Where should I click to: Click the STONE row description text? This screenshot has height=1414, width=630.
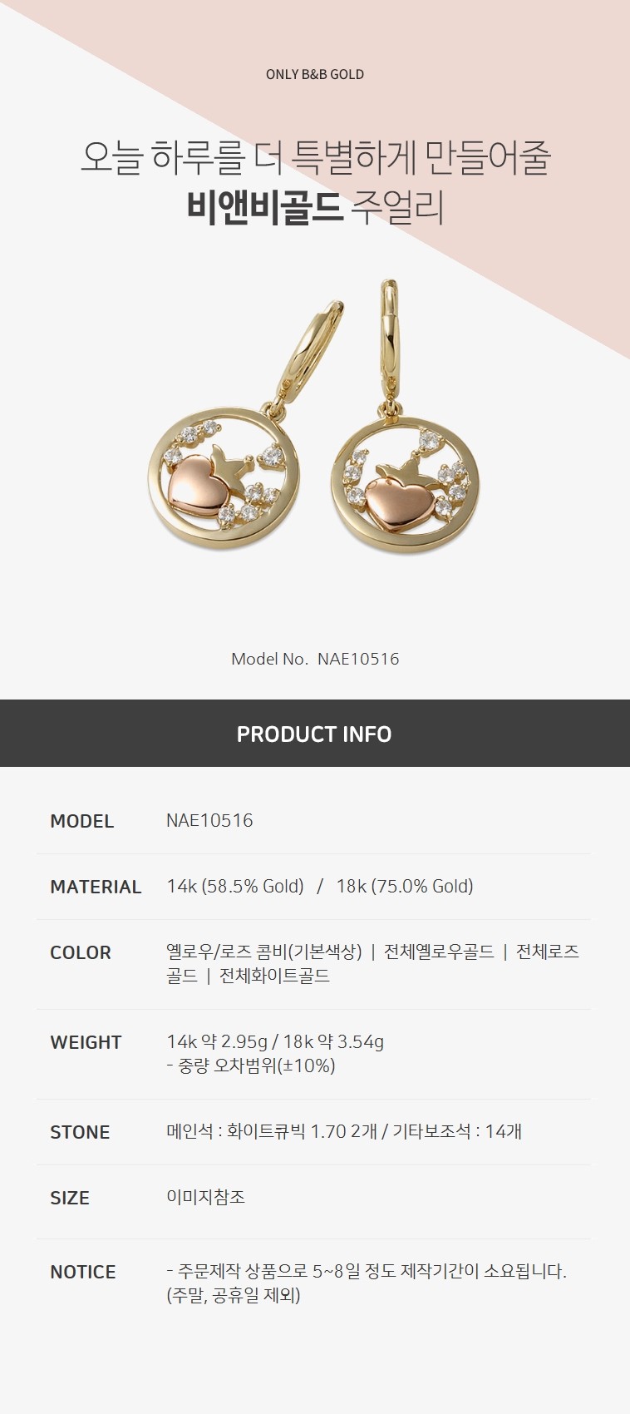(x=344, y=1131)
